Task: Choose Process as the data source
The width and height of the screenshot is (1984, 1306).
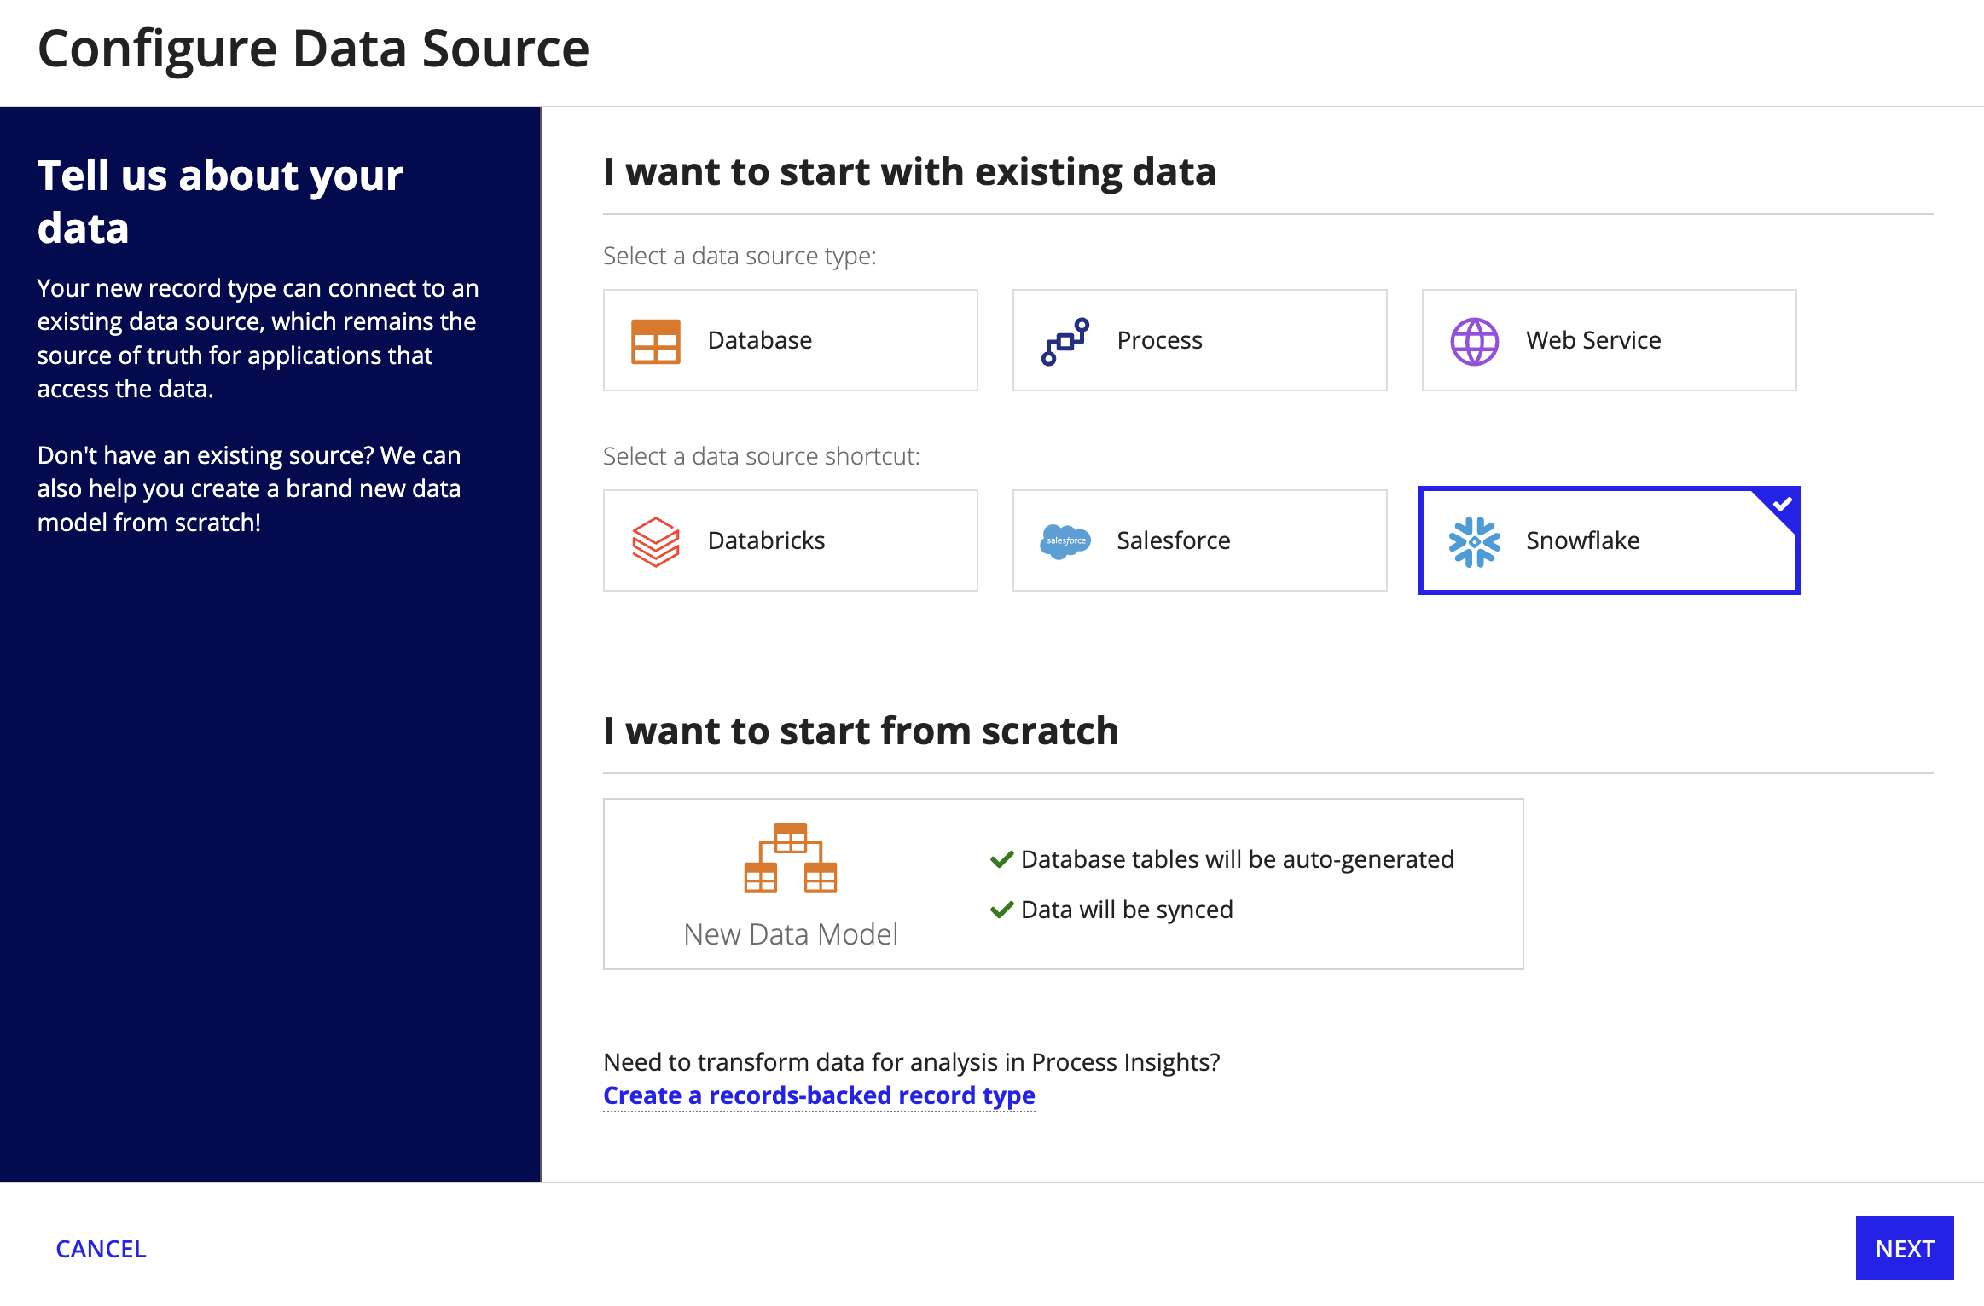Action: pos(1199,340)
